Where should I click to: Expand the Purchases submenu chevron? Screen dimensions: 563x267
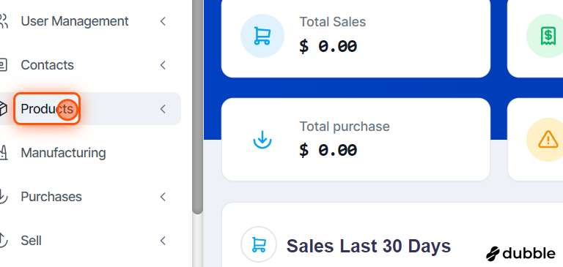click(163, 197)
